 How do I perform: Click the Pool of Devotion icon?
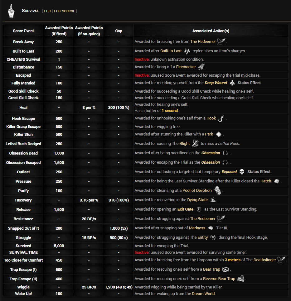tap(217, 190)
